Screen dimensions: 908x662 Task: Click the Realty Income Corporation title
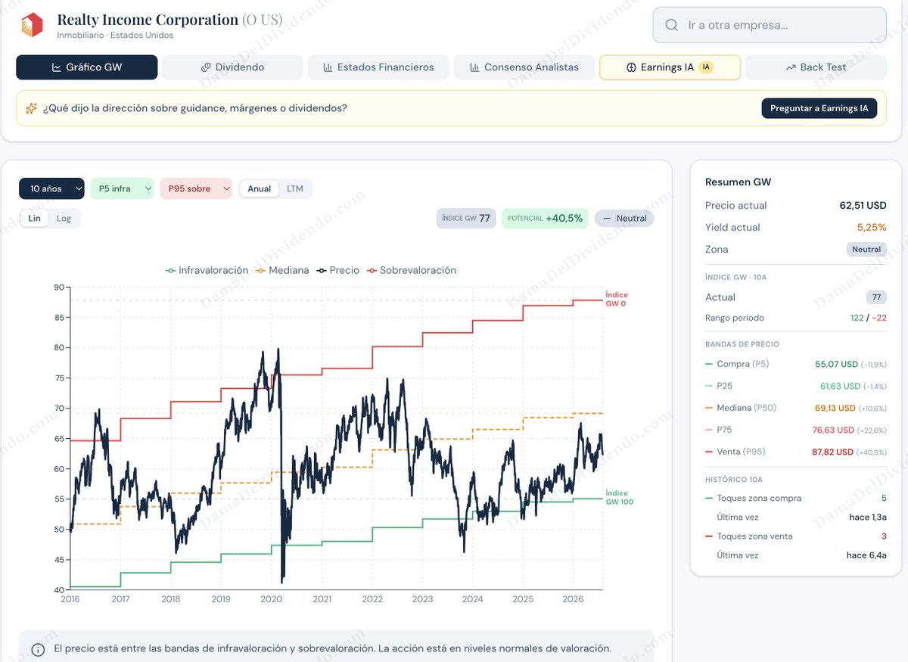(148, 20)
